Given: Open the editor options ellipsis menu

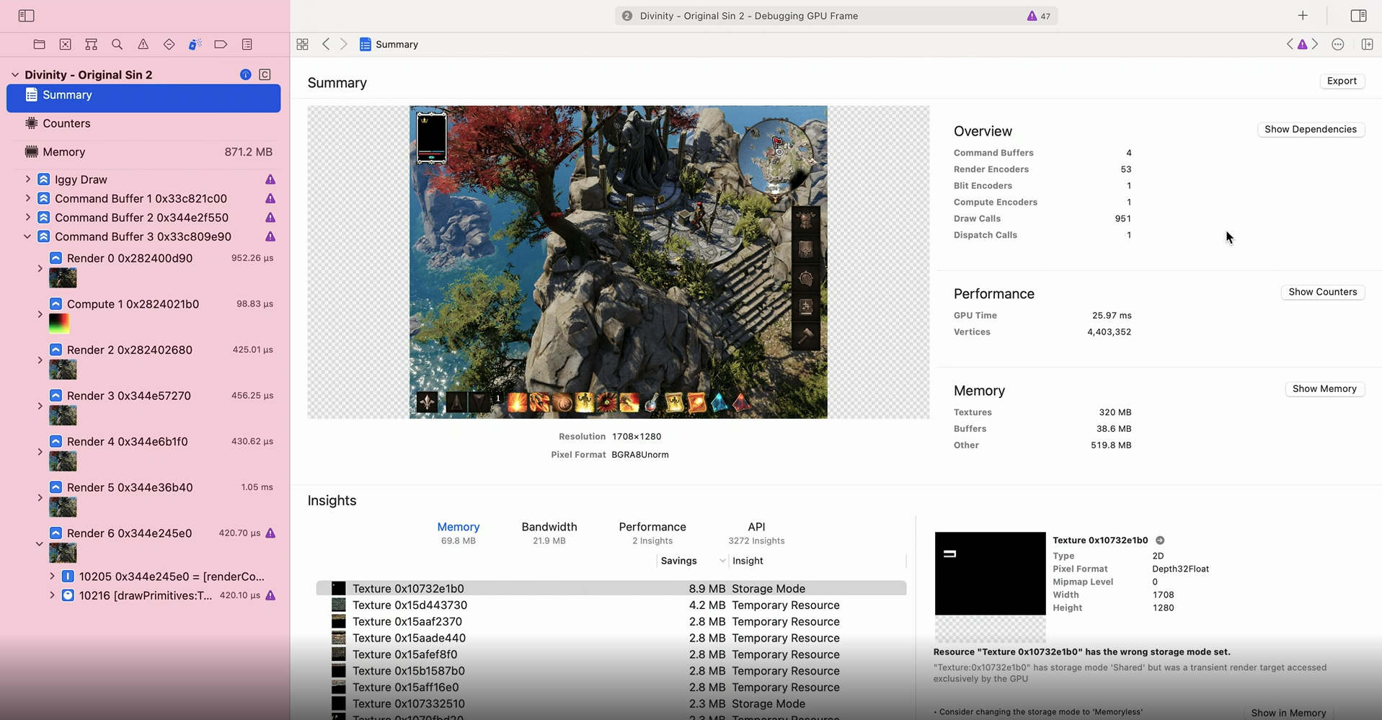Looking at the screenshot, I should (x=1338, y=45).
